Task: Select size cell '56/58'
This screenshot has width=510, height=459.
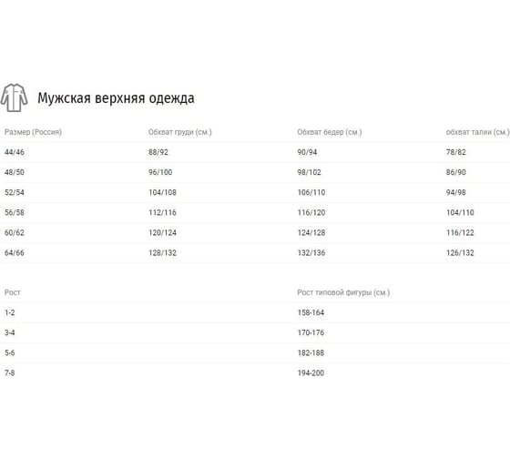Action: tap(15, 213)
